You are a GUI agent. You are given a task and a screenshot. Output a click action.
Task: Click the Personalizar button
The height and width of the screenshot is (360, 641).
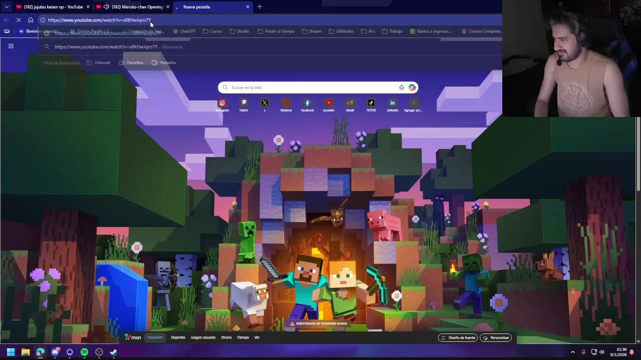point(496,337)
